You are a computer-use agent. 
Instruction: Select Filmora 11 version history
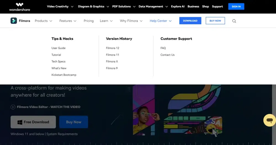[x=113, y=55]
